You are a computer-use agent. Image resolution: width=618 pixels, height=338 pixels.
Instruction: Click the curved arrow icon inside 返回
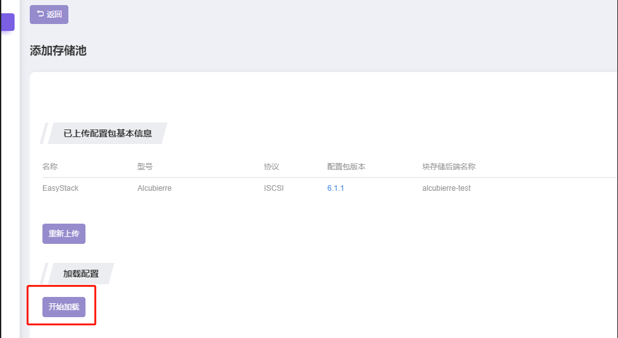[x=41, y=14]
